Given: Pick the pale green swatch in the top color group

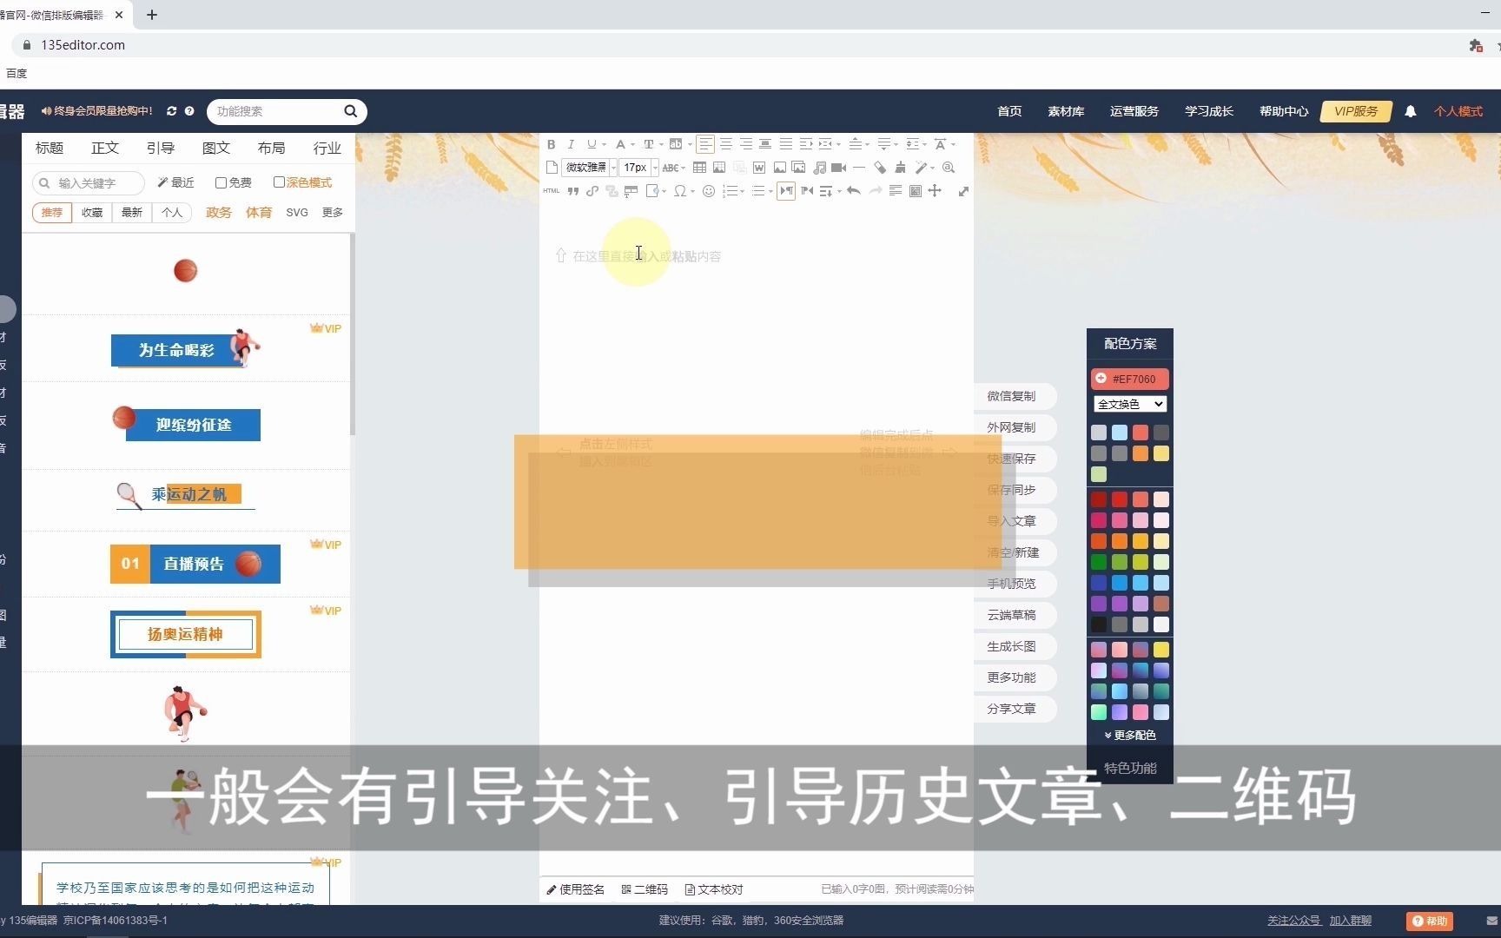Looking at the screenshot, I should pyautogui.click(x=1099, y=474).
